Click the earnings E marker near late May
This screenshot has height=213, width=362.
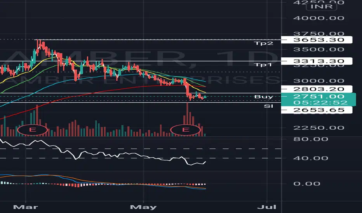point(185,130)
